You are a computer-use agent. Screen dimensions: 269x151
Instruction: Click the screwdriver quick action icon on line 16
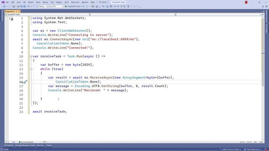[x=25, y=82]
